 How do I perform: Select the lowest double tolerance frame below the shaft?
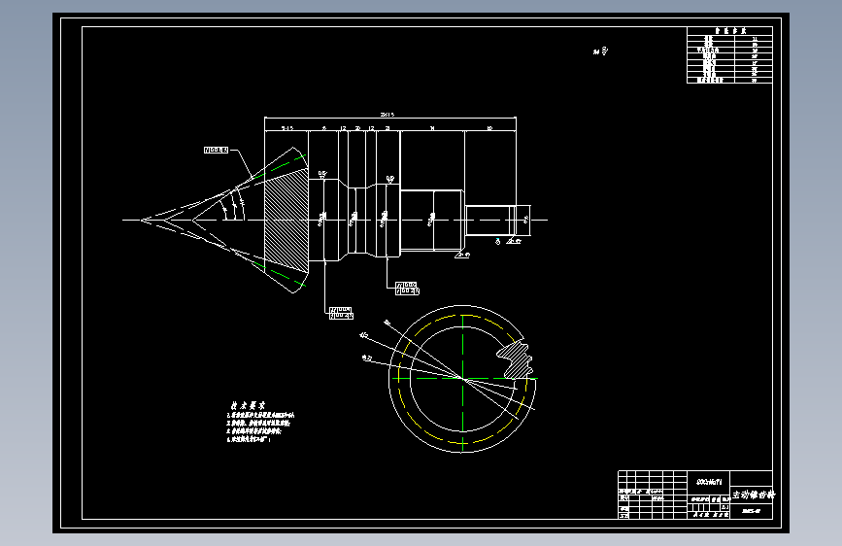tap(341, 313)
